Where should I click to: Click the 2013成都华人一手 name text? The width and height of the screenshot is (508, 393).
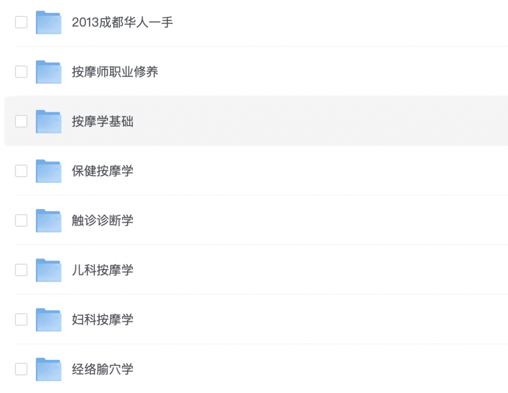123,22
